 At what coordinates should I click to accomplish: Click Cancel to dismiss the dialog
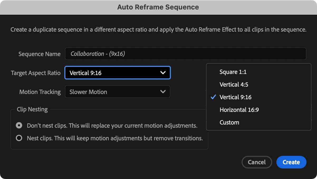tap(257, 162)
